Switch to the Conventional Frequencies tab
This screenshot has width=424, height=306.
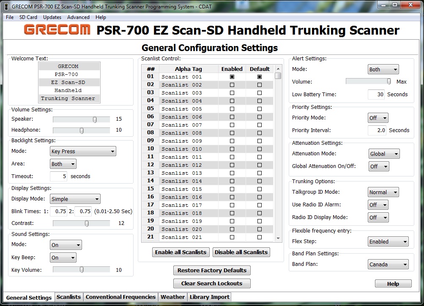click(120, 297)
